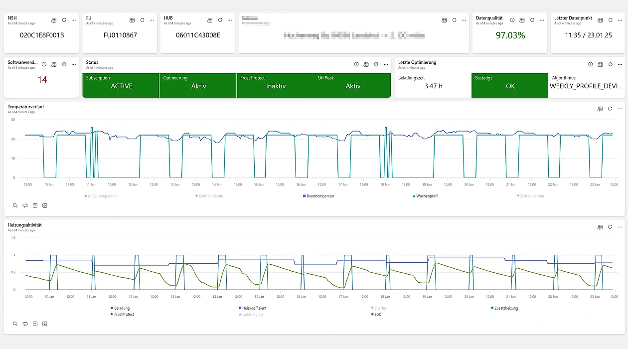Open more options on the HUB card
This screenshot has width=628, height=349.
229,20
